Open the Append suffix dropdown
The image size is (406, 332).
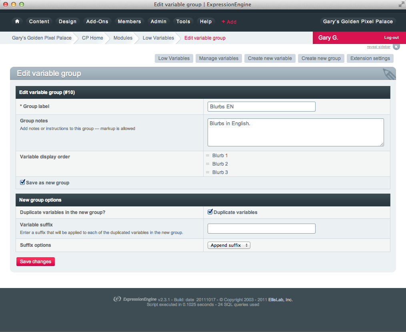coord(229,245)
